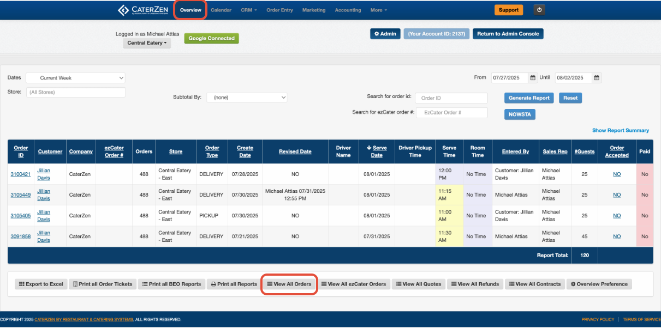Open the Until date calendar icon
The image size is (661, 328).
tap(597, 78)
